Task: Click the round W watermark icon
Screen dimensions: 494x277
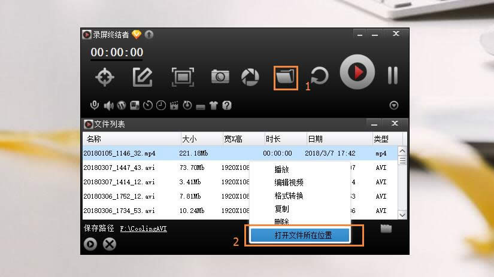Action: (122, 105)
